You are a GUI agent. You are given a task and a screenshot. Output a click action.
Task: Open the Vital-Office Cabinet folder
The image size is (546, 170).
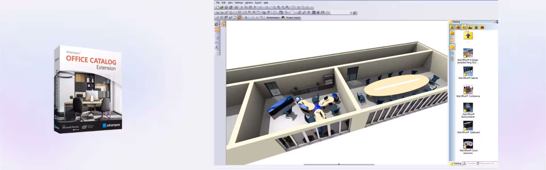click(x=468, y=73)
